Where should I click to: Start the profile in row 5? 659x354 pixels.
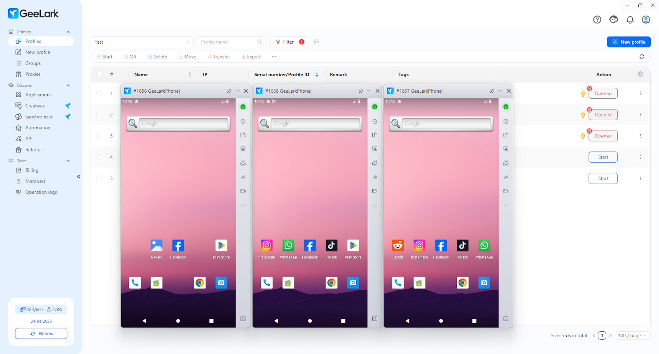[x=603, y=178]
